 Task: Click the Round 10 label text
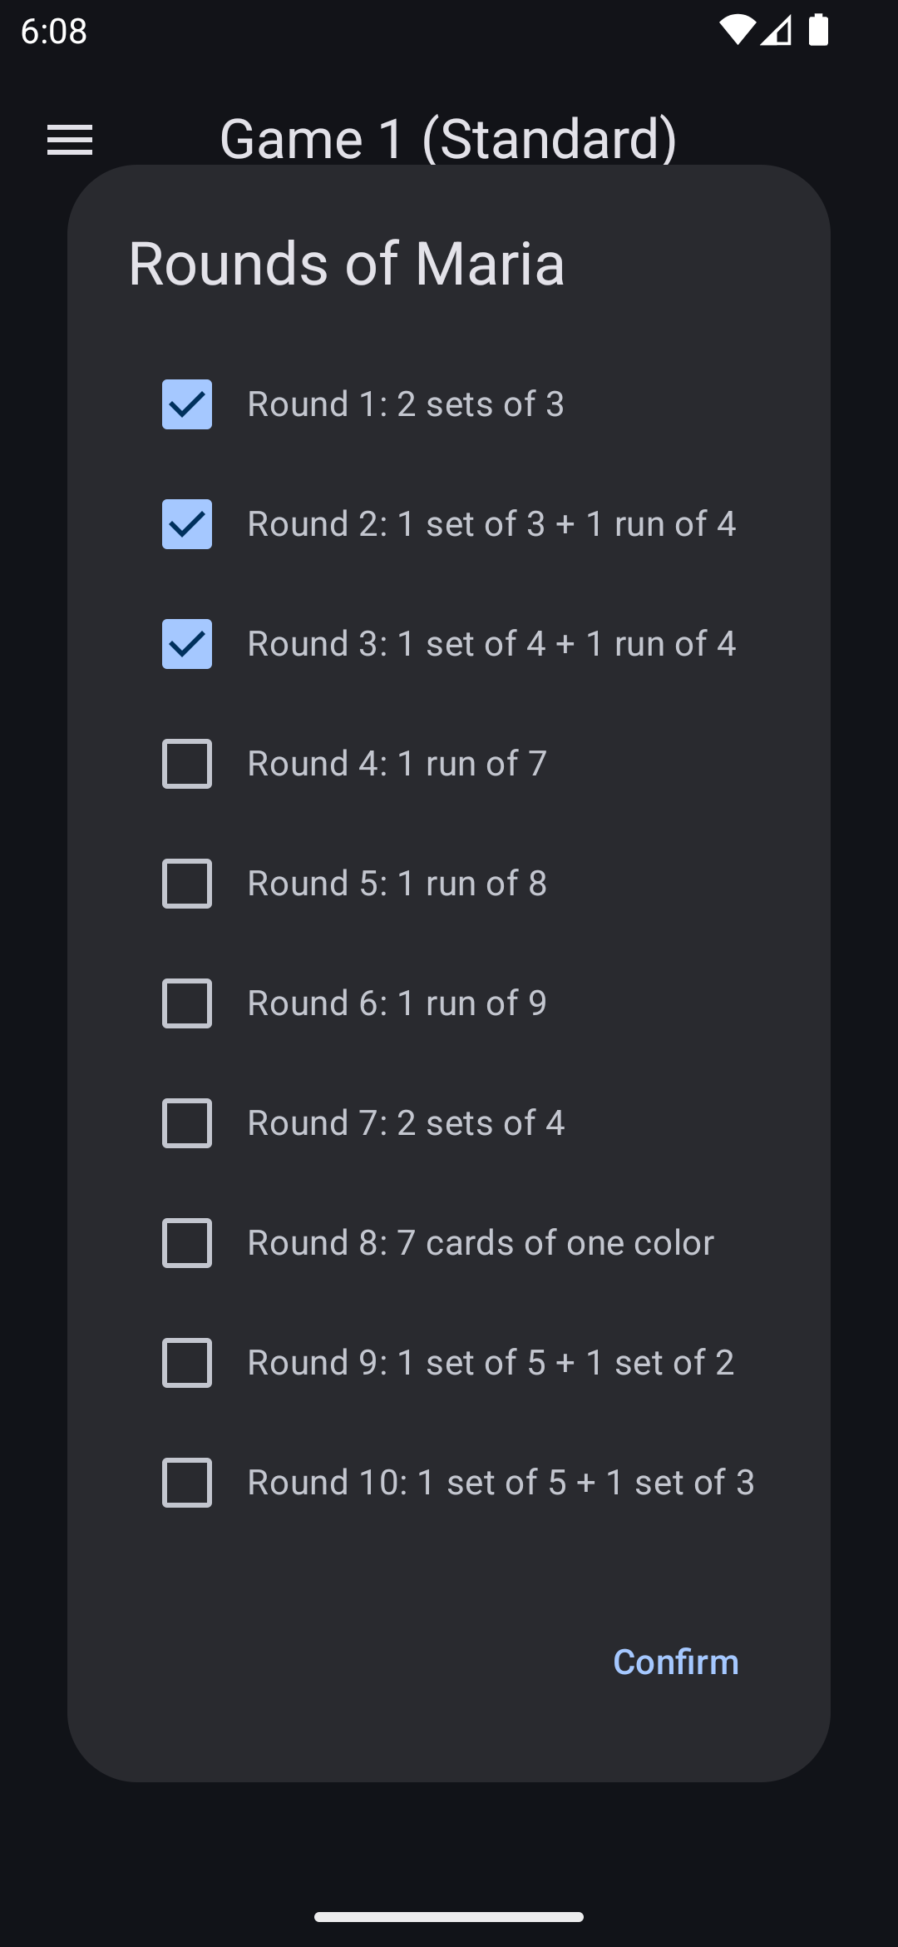pos(501,1483)
